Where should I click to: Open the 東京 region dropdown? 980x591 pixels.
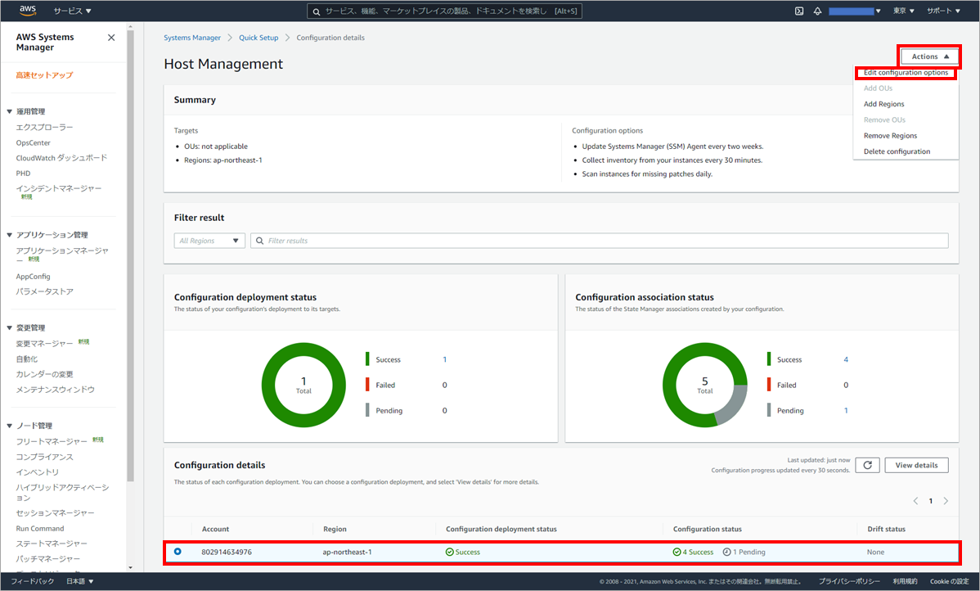coord(904,11)
